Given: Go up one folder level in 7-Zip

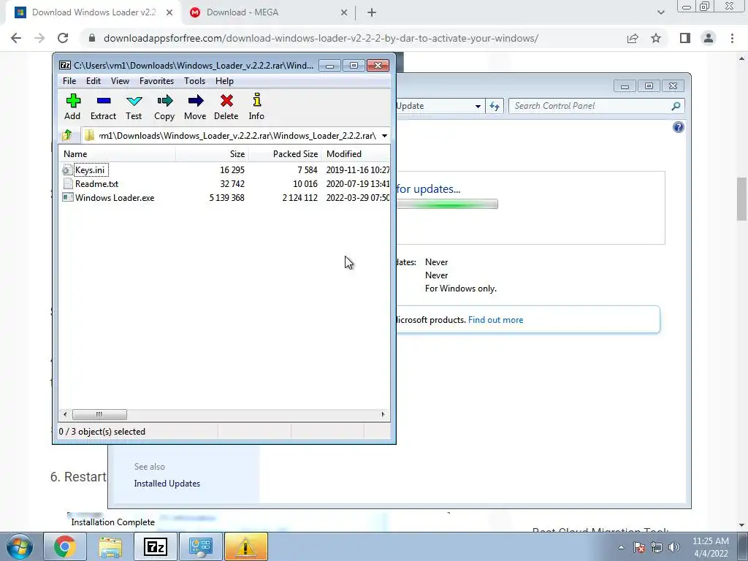Looking at the screenshot, I should pos(66,135).
